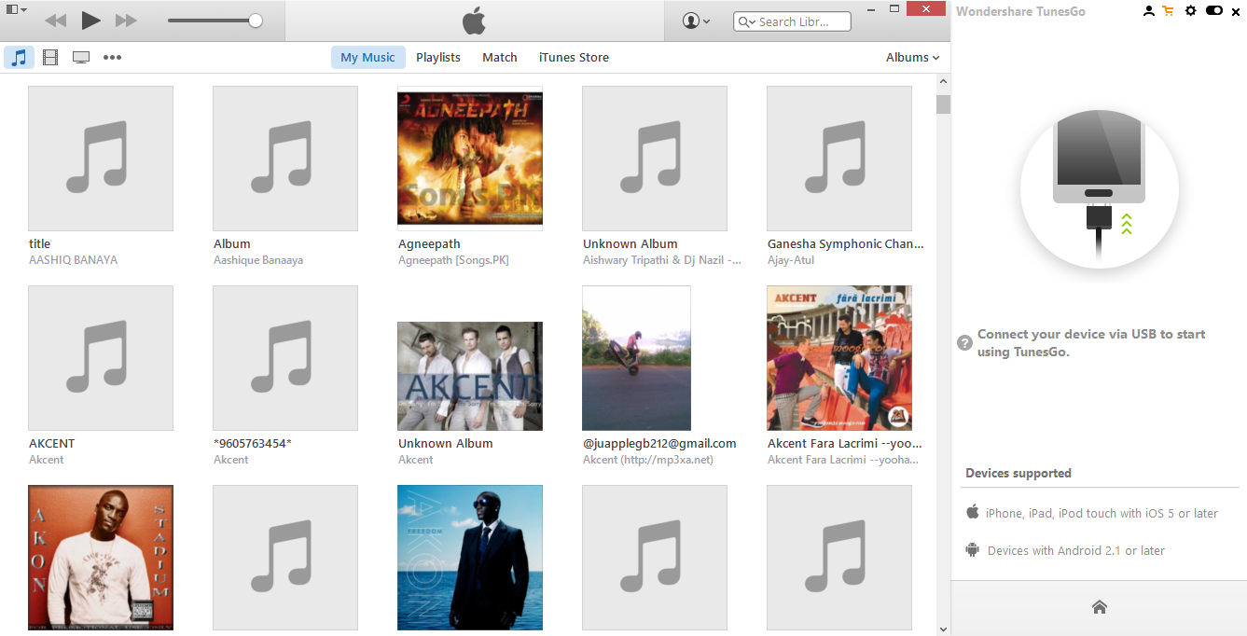Switch to the Playlists tab

click(x=438, y=57)
